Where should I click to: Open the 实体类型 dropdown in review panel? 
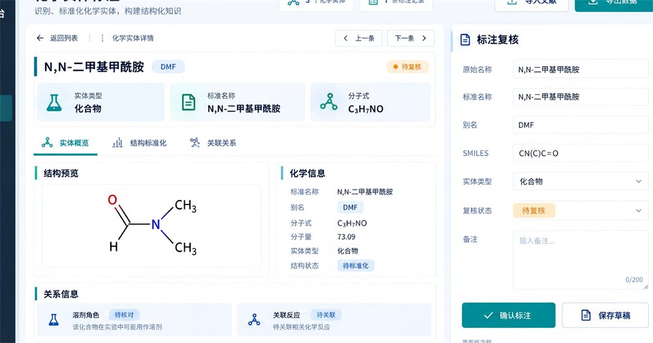(581, 181)
